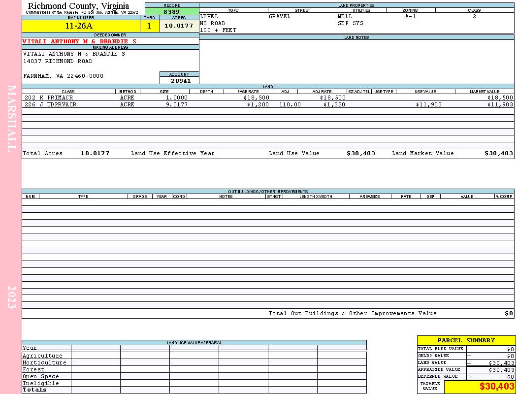Click the Totals row label
The width and height of the screenshot is (517, 394).
pos(34,390)
